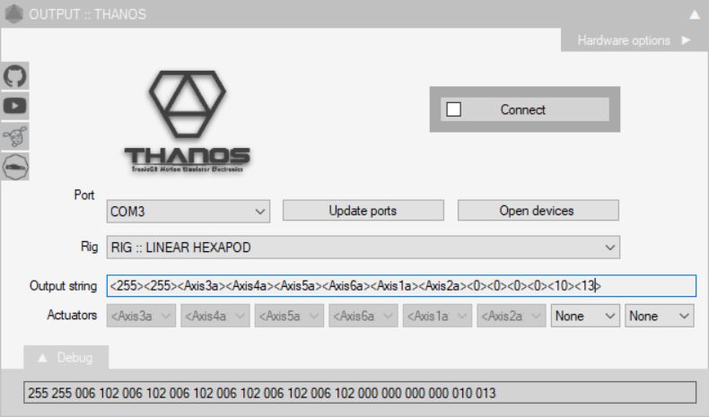Click the Thanos logo image
Viewport: 709px width, 417px height.
(188, 121)
